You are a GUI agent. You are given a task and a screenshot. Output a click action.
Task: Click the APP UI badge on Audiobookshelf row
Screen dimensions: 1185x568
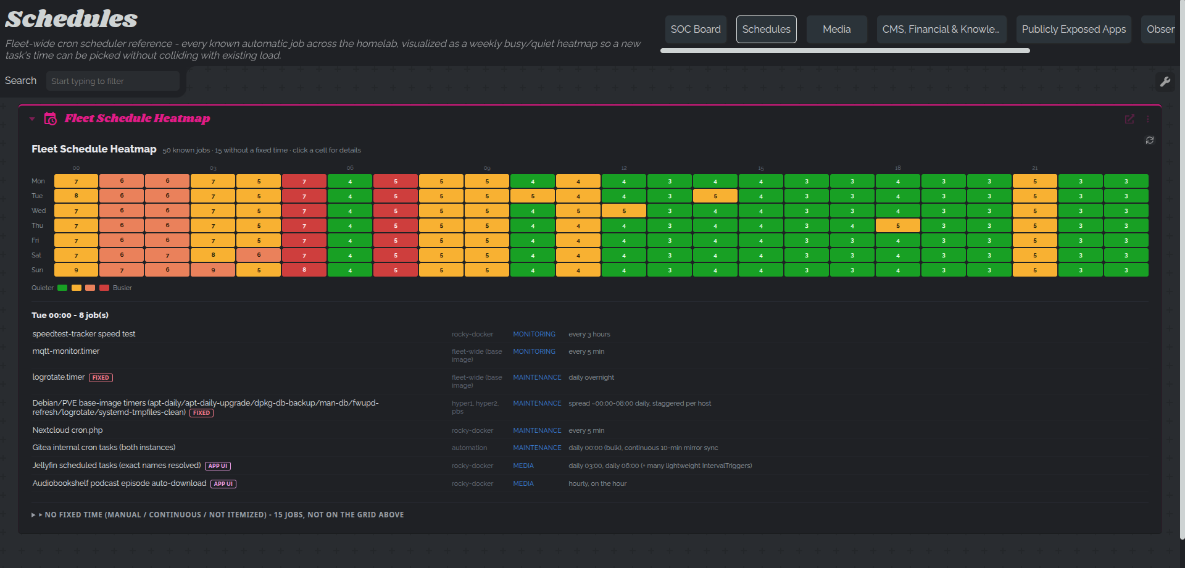click(223, 484)
